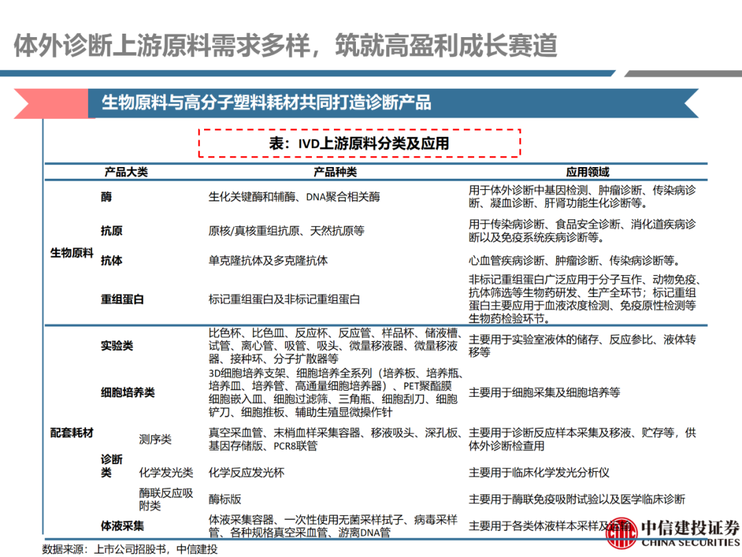Select the 酶联反应吸附类 sub-category label
The height and width of the screenshot is (557, 742).
(x=166, y=499)
